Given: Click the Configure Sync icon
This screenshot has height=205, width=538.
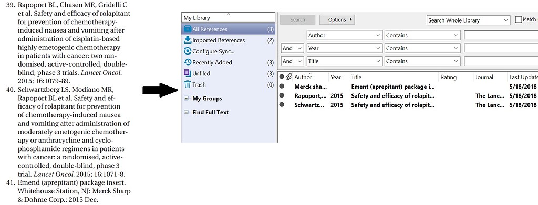Looking at the screenshot, I should point(188,51).
